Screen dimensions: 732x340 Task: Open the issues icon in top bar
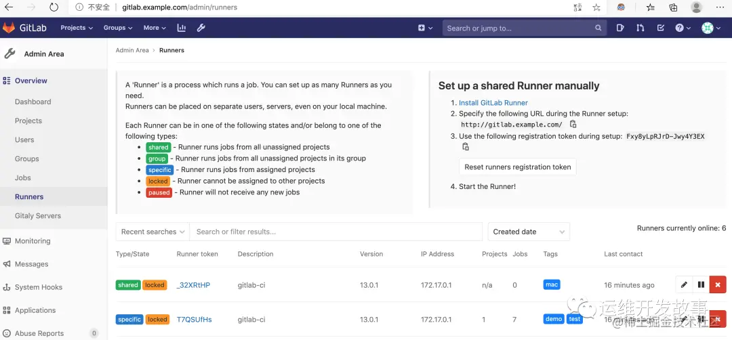620,28
